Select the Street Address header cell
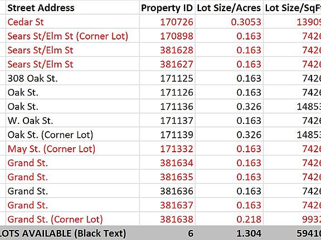Screen dimensions: 321x240 click(72, 8)
